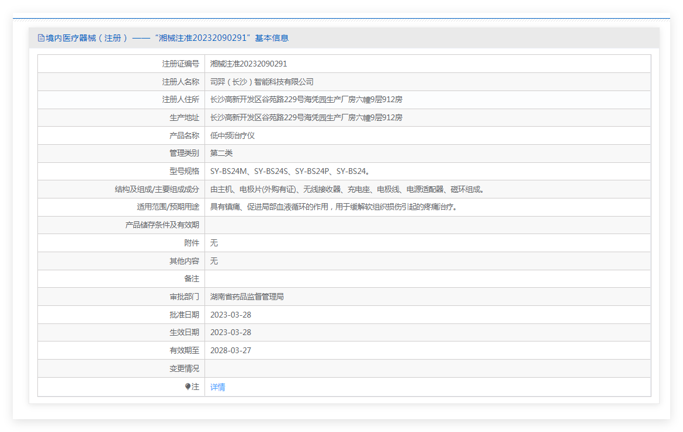
Task: Click the 型号规格 label
Action: (184, 172)
